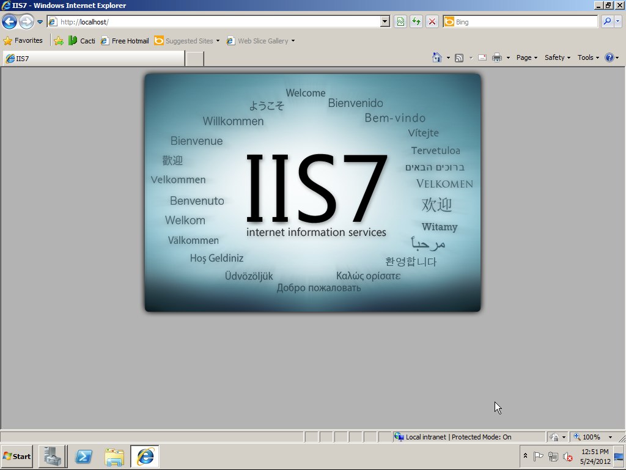Viewport: 626px width, 470px height.
Task: Open Free Hotmail favorite link
Action: 125,41
